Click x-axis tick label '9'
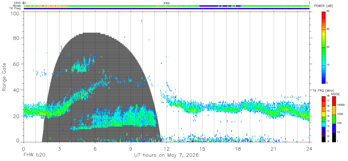Screen dimensions: 348x161 (x=131, y=149)
